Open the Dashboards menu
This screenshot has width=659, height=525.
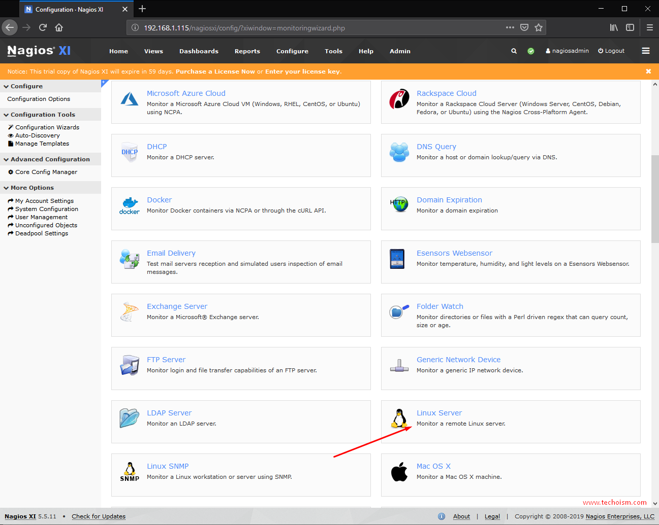click(x=199, y=51)
